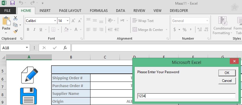
Task: Click the blue floppy disk save image
Action: pos(29,96)
